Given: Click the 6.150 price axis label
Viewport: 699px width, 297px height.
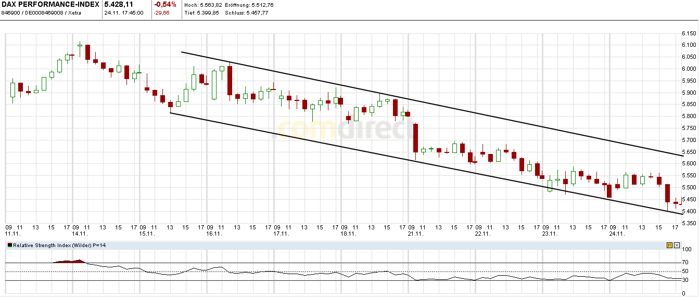Looking at the screenshot, I should (689, 33).
